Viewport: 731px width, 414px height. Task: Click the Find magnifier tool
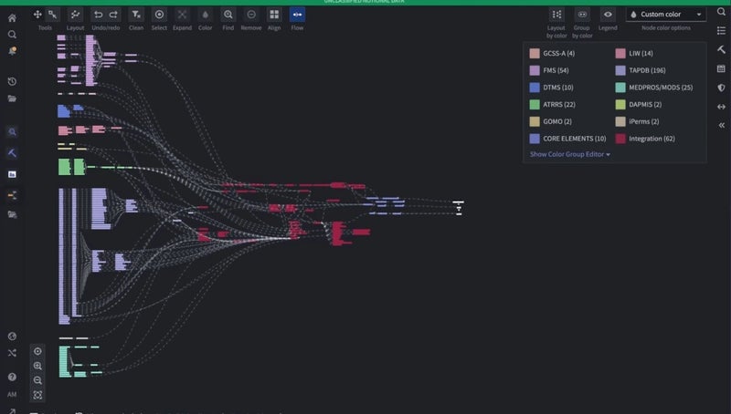(228, 15)
